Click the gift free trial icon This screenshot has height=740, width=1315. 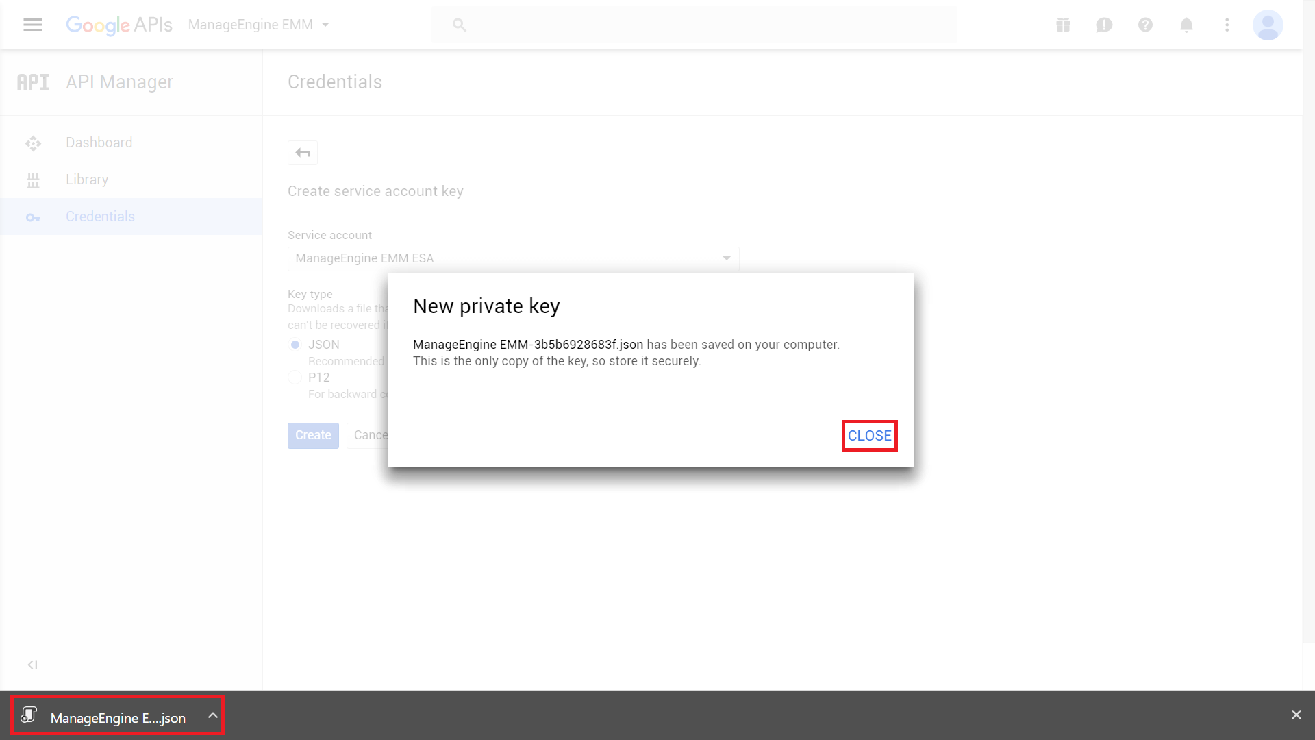coord(1063,25)
